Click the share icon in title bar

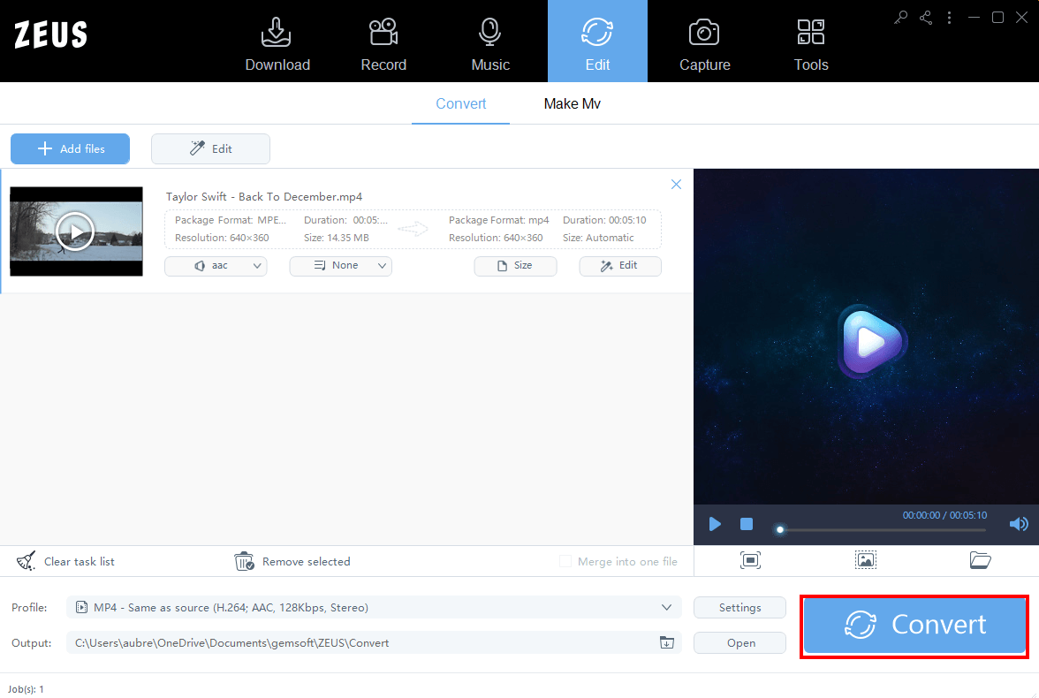click(926, 18)
